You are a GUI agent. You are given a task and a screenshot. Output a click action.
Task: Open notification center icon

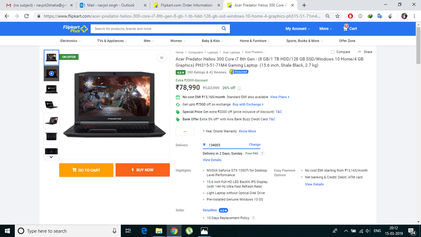coord(411,231)
